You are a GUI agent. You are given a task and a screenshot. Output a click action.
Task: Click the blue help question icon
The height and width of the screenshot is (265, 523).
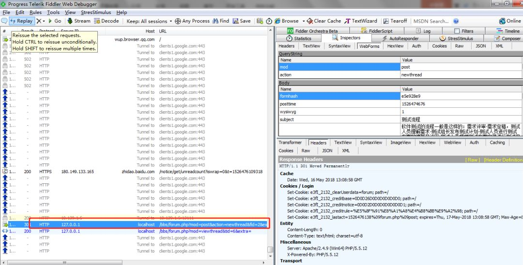456,21
